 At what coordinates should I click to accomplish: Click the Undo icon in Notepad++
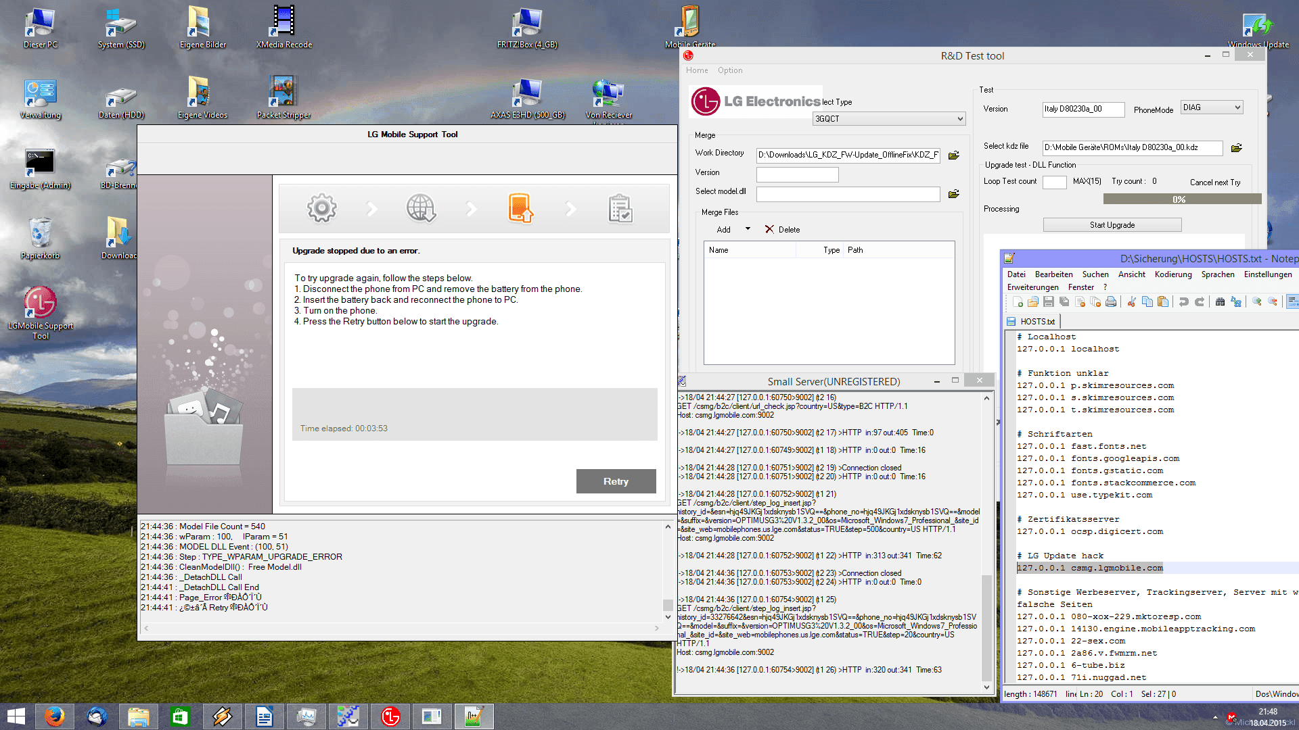(1184, 301)
